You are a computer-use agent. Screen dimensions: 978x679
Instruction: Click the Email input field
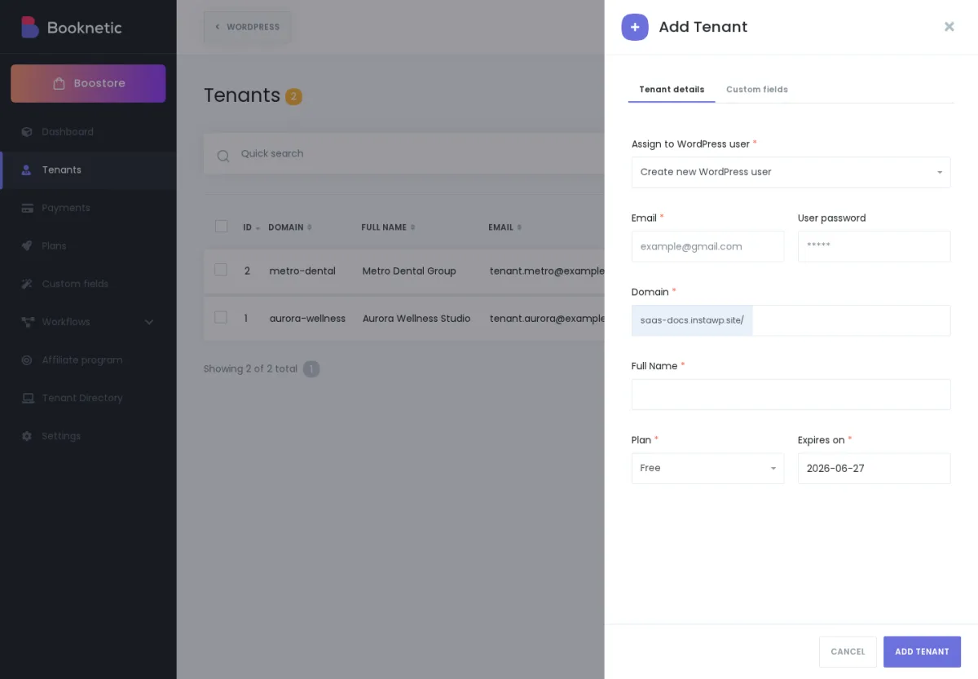pyautogui.click(x=707, y=246)
